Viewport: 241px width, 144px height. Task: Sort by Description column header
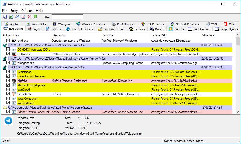pos(76,35)
